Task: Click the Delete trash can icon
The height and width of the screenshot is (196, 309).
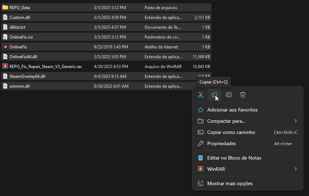Action: click(243, 95)
